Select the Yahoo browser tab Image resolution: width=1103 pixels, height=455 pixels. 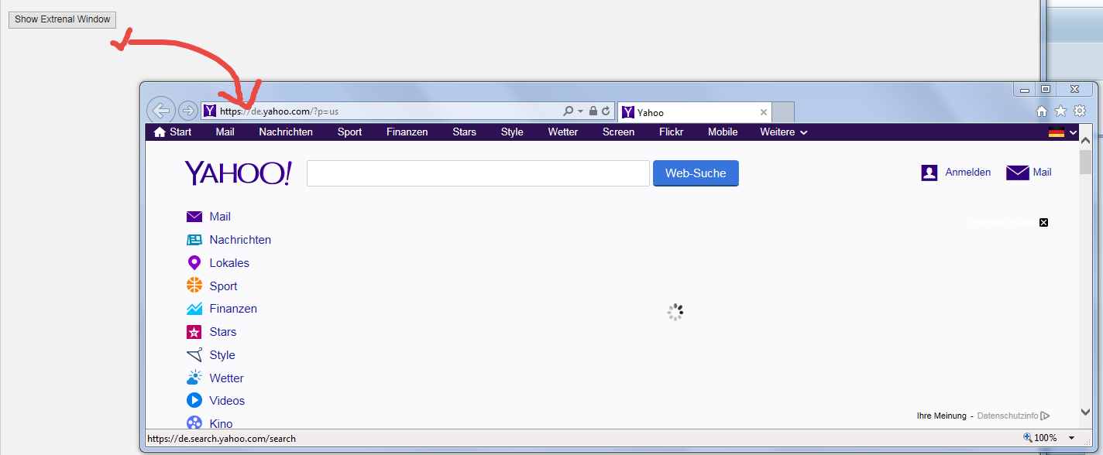click(x=695, y=112)
